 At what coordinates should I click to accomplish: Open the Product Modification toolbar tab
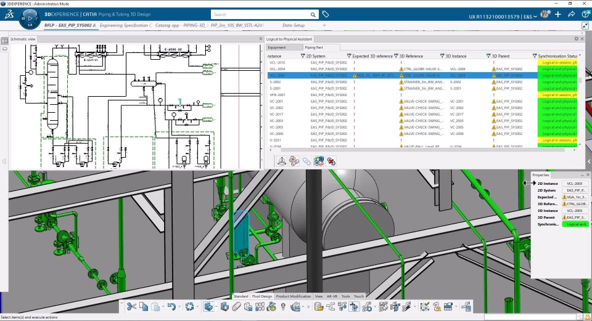(294, 296)
